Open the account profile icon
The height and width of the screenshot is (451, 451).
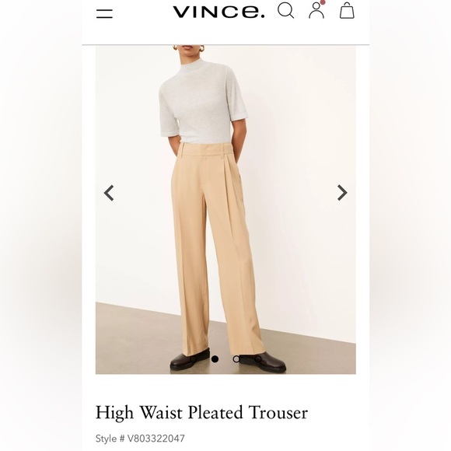pos(316,11)
